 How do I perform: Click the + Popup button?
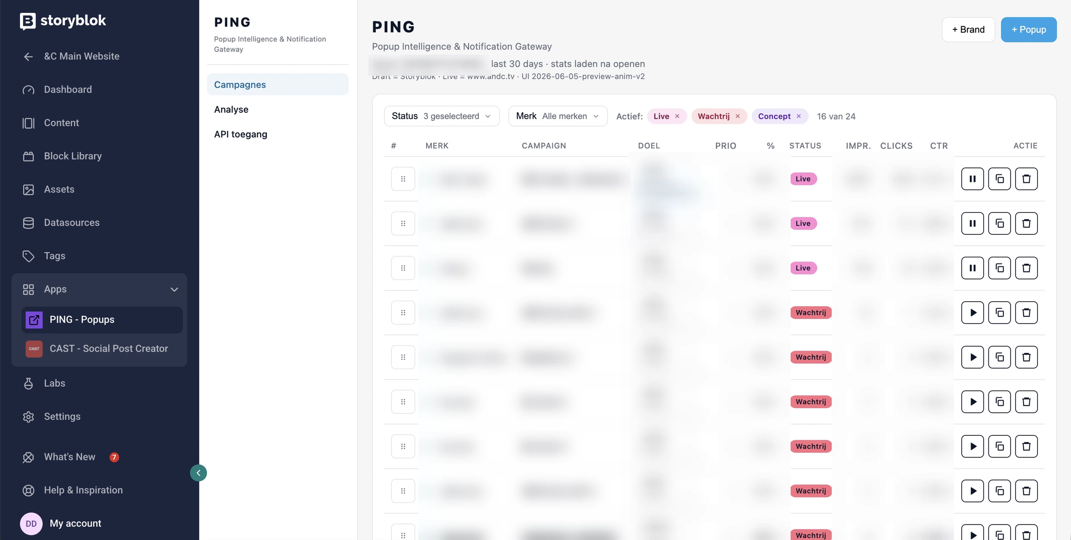[1029, 29]
